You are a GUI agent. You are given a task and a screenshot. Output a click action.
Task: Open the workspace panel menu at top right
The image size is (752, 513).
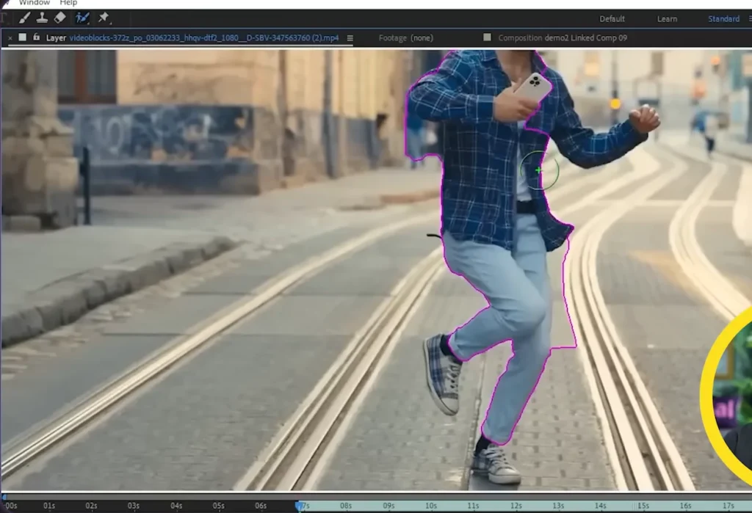point(747,18)
